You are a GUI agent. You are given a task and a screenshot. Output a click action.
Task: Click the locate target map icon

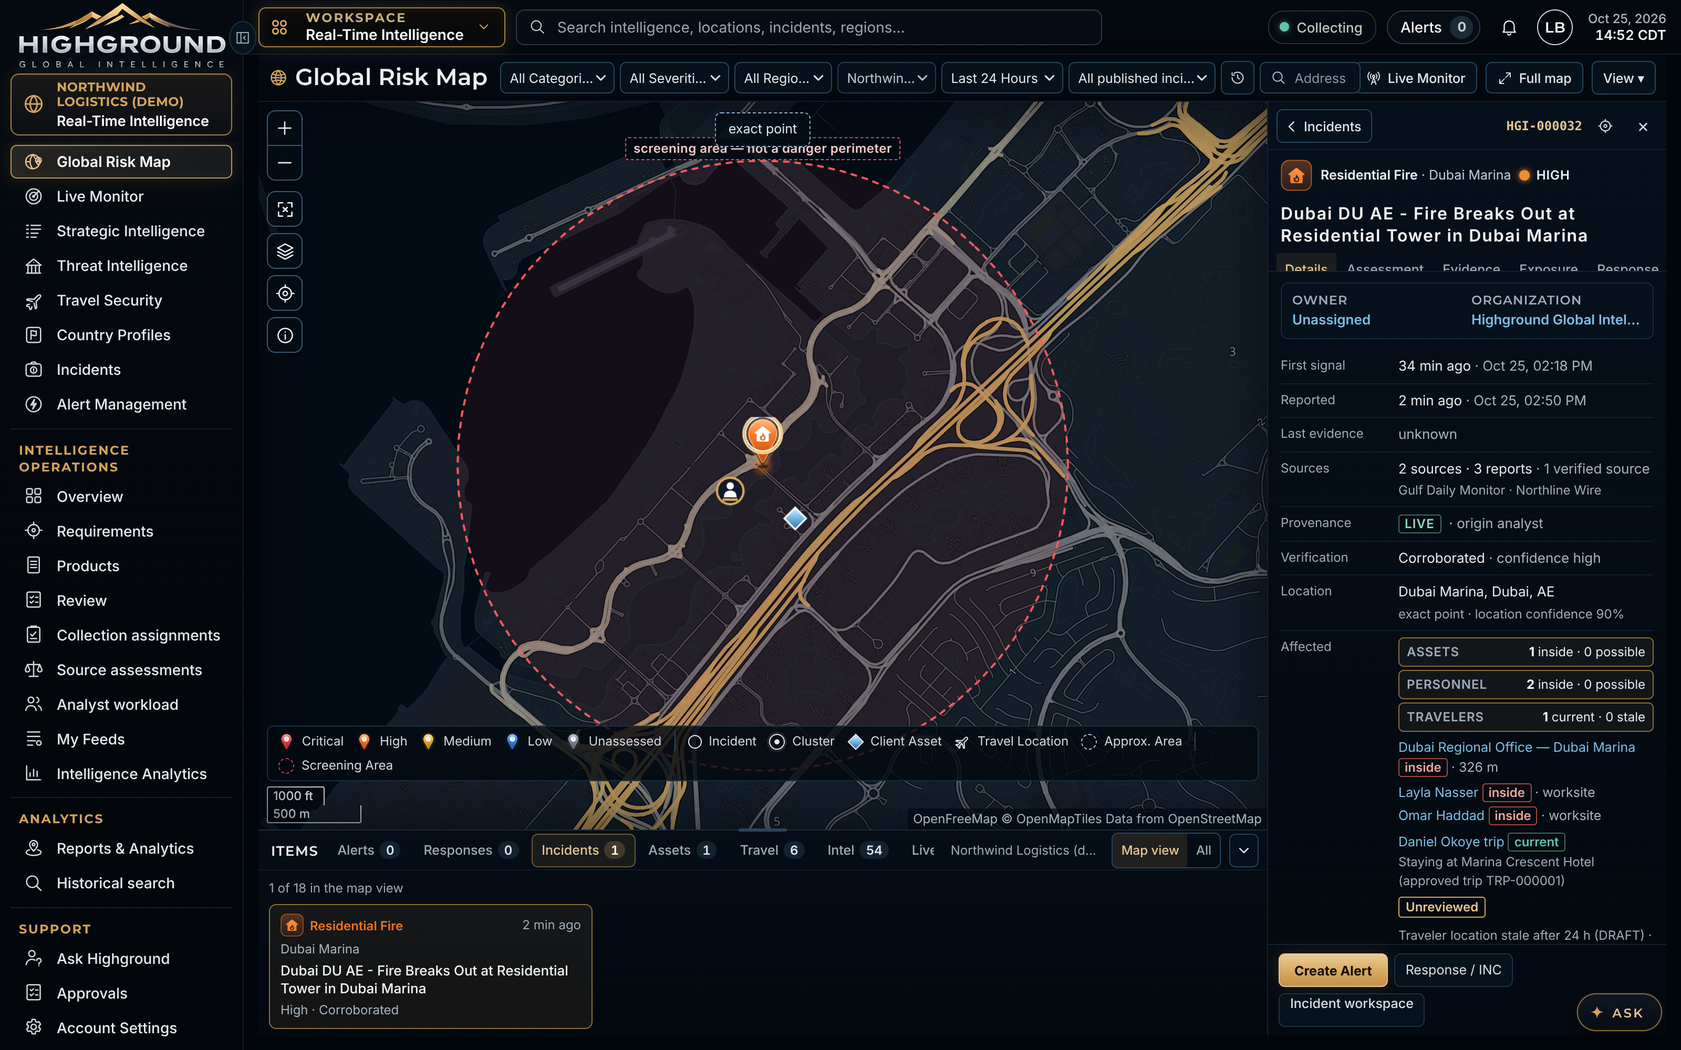coord(285,294)
